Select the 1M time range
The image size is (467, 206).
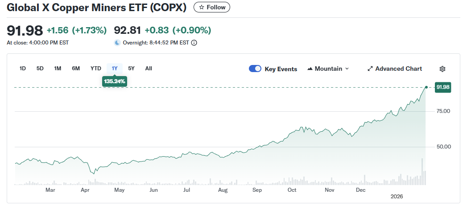click(x=58, y=69)
